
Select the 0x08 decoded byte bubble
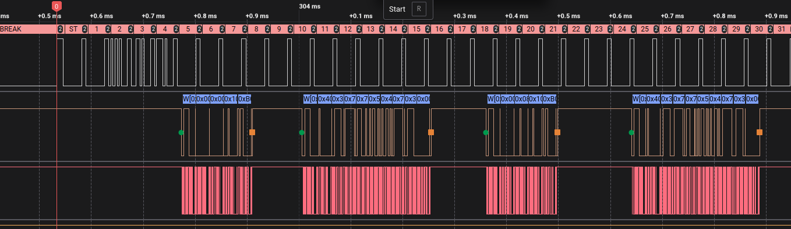click(x=521, y=99)
